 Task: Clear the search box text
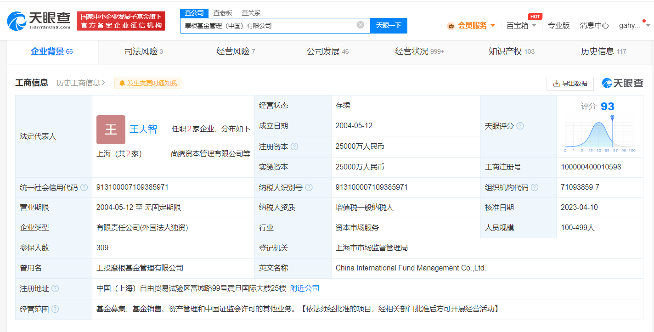click(361, 25)
